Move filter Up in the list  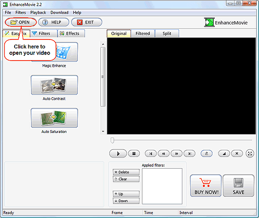[x=126, y=194]
